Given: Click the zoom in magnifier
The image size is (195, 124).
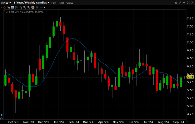Looking at the screenshot, I should (25, 7).
